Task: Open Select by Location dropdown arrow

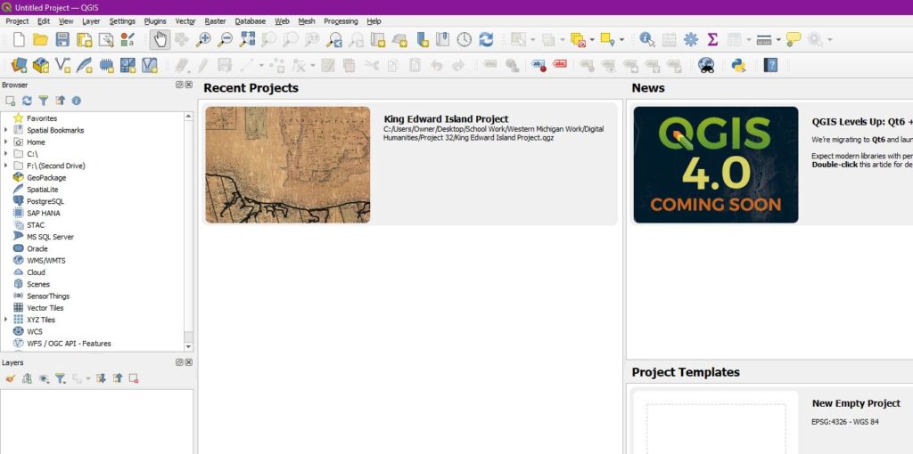Action: tap(621, 39)
